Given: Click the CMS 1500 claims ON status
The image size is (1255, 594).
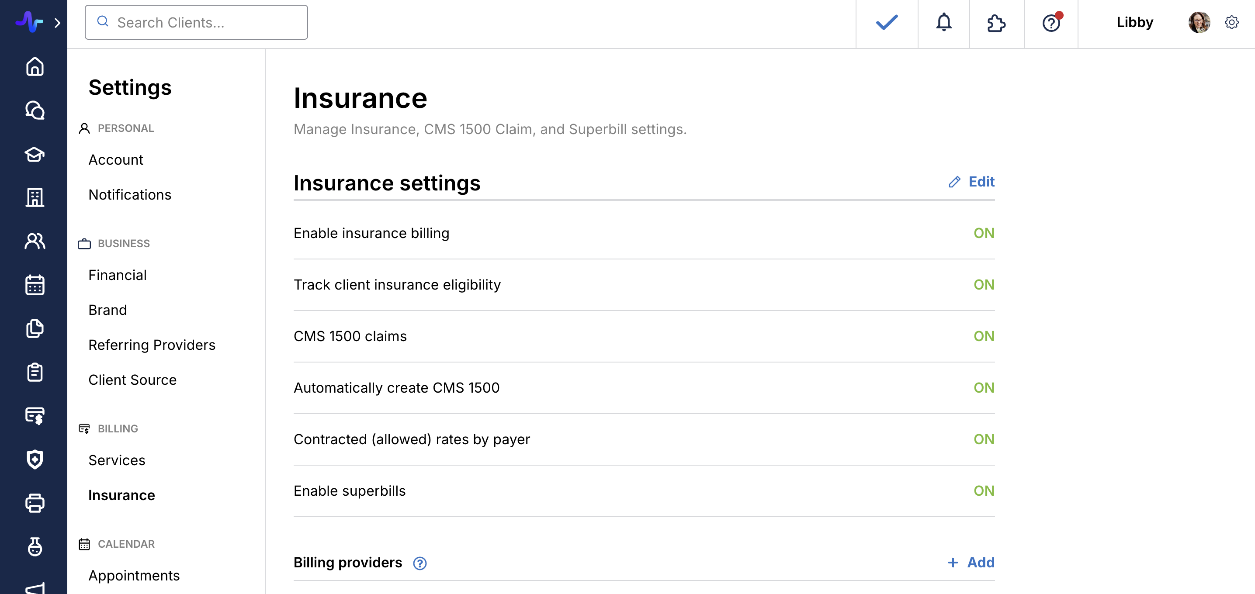Looking at the screenshot, I should [983, 336].
